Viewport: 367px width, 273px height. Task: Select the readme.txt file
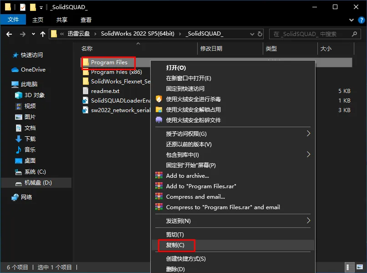point(105,91)
